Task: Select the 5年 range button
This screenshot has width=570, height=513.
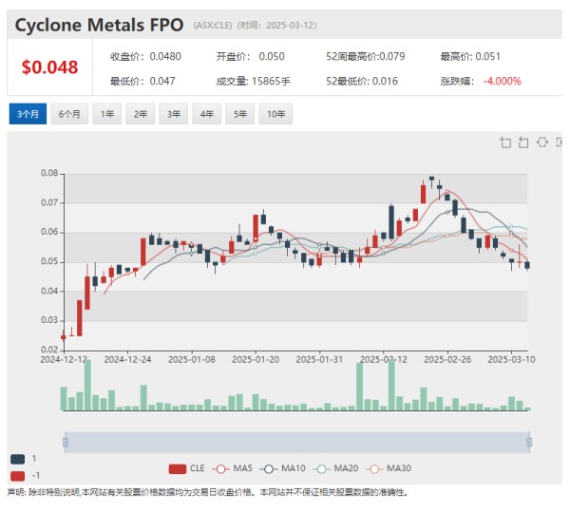Action: [x=242, y=114]
